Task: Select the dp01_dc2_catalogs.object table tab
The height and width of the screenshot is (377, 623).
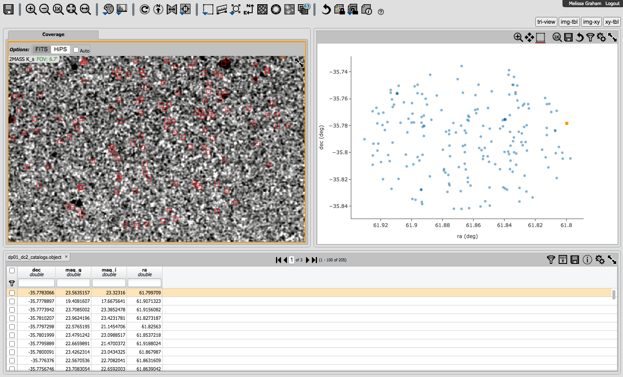Action: 35,257
